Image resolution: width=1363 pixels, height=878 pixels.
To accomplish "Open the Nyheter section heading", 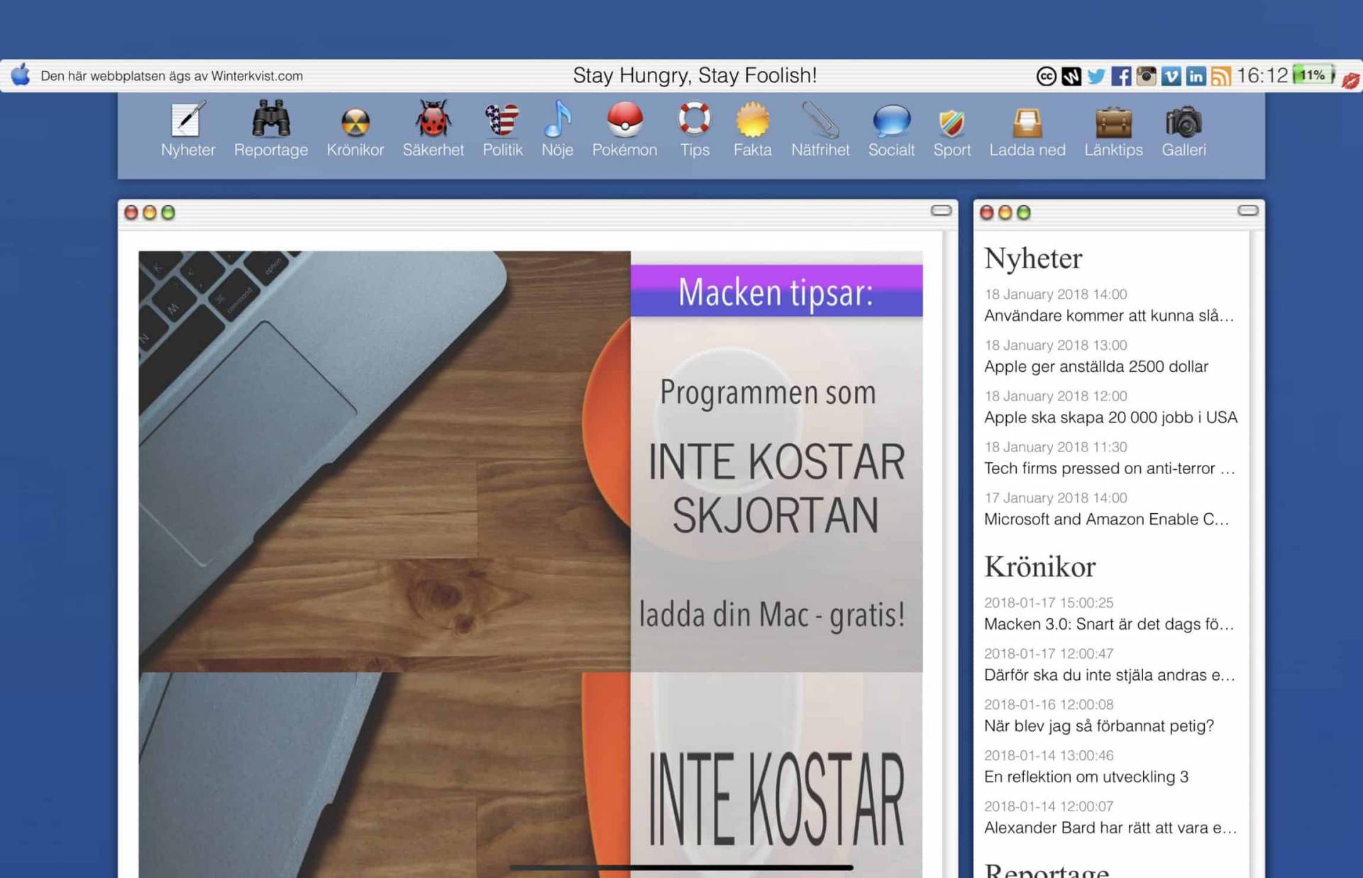I will click(1032, 258).
